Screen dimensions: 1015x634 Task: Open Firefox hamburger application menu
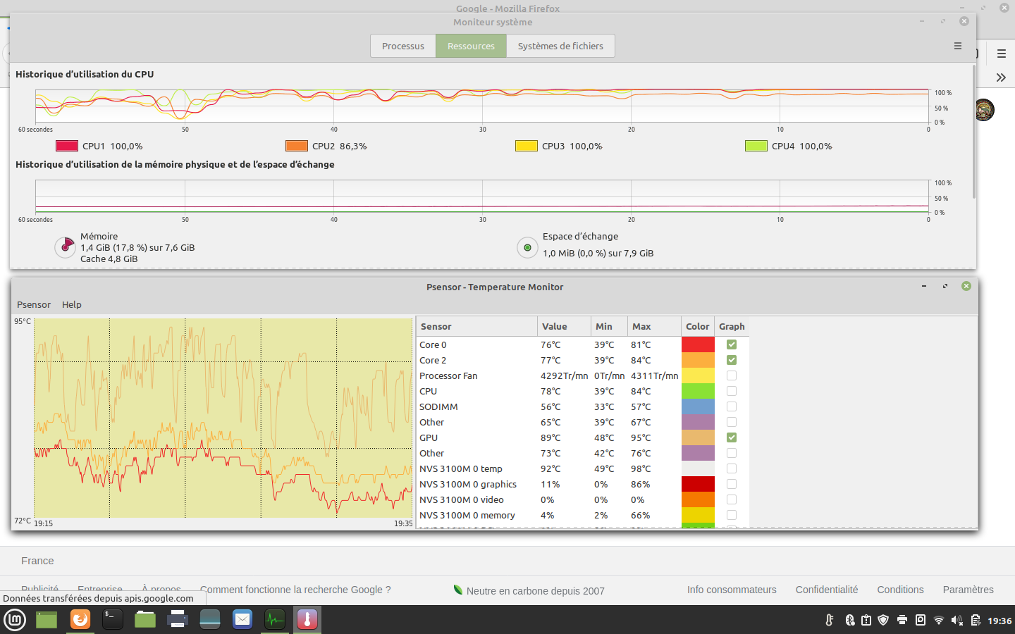(x=1001, y=54)
